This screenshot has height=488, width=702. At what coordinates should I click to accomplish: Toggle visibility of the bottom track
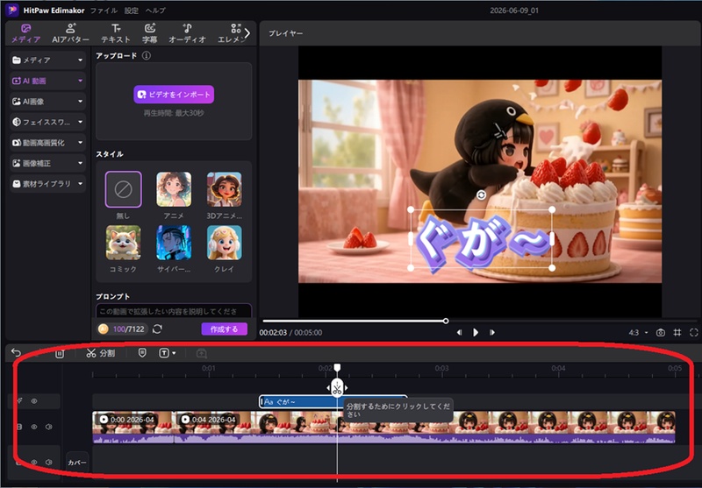[34, 462]
